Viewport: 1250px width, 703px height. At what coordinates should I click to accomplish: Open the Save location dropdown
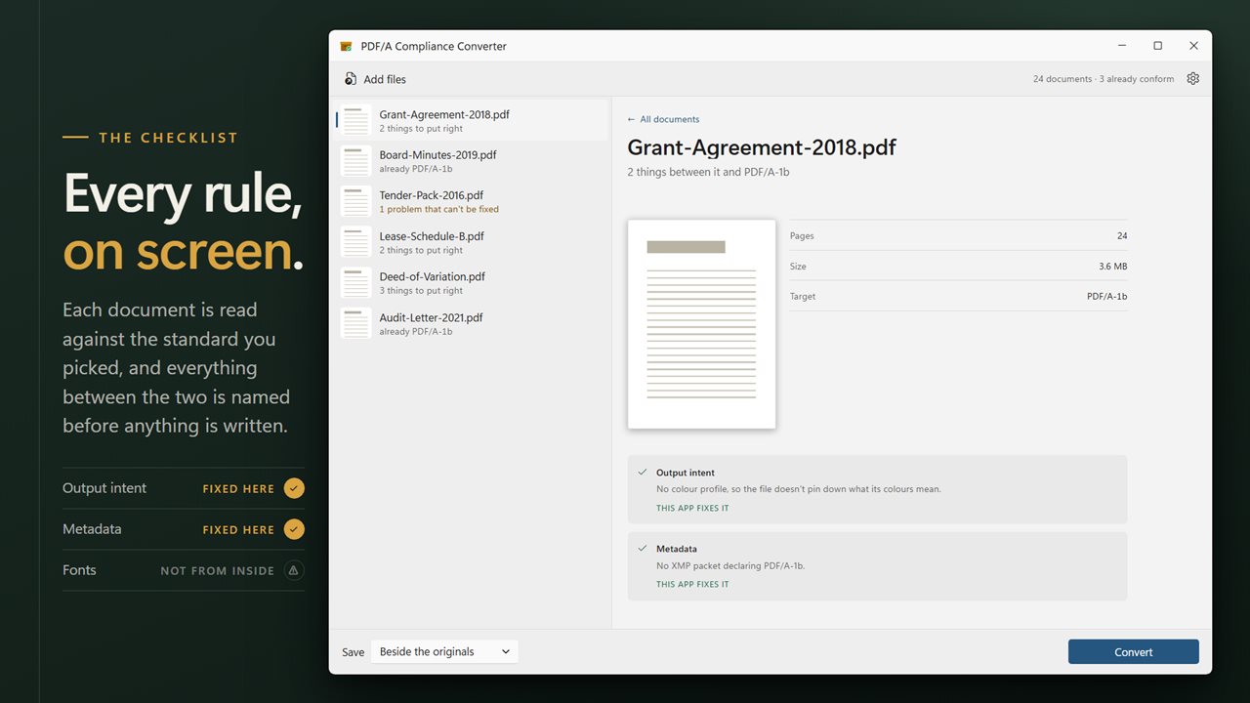pos(444,652)
